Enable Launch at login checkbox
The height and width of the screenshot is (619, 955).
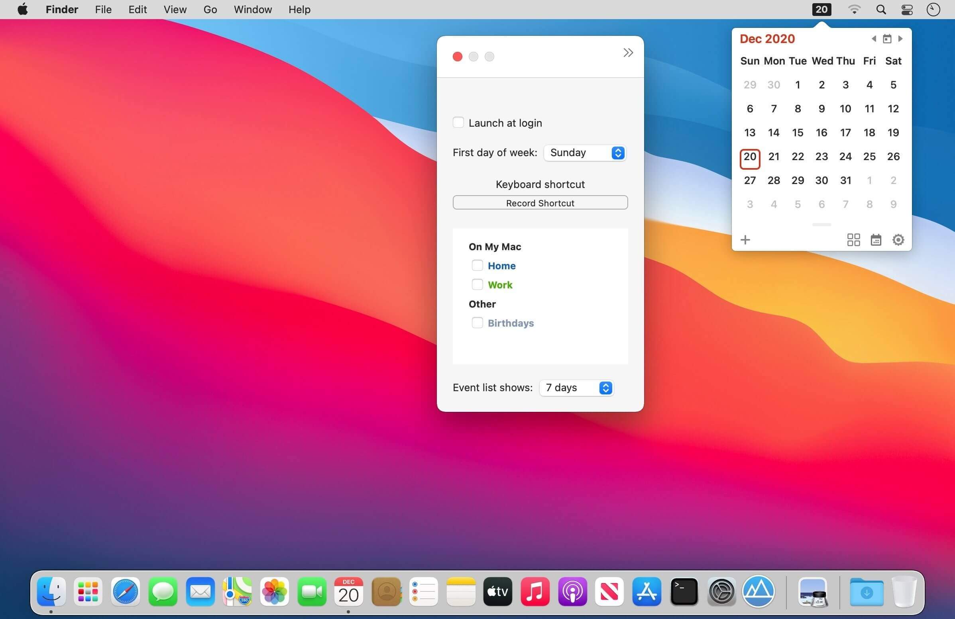(x=458, y=122)
